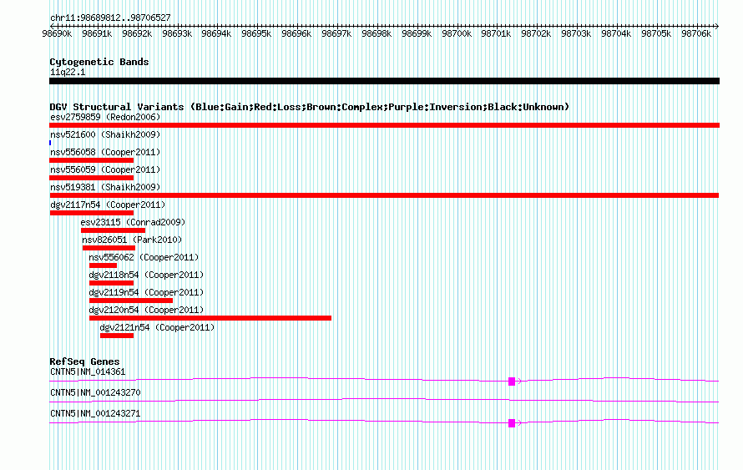Click the 98704k ruler tick label
Viewport: 743px width, 470px height.
coord(616,33)
